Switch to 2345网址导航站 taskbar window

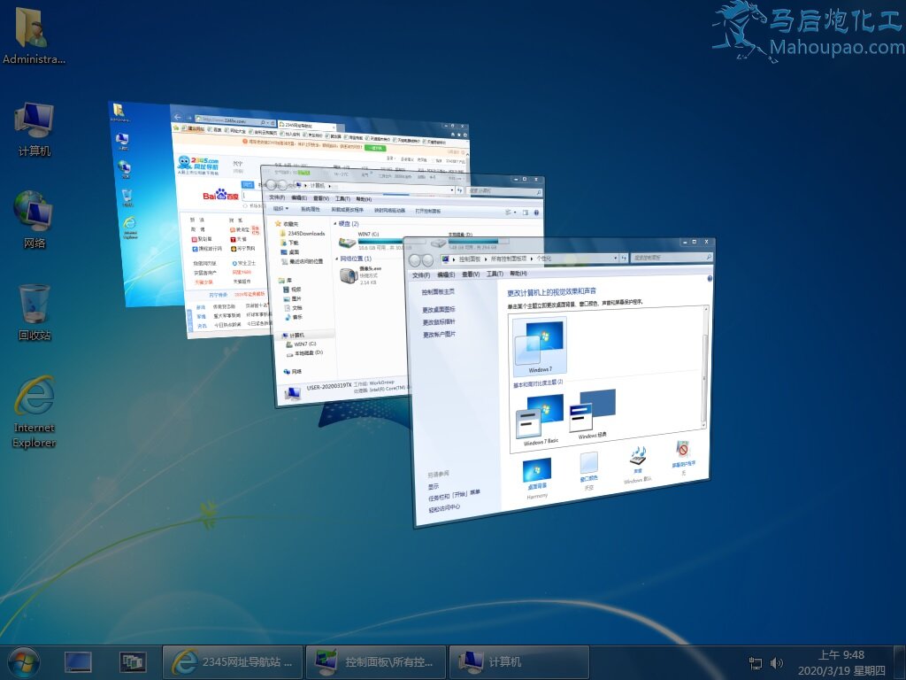point(232,661)
